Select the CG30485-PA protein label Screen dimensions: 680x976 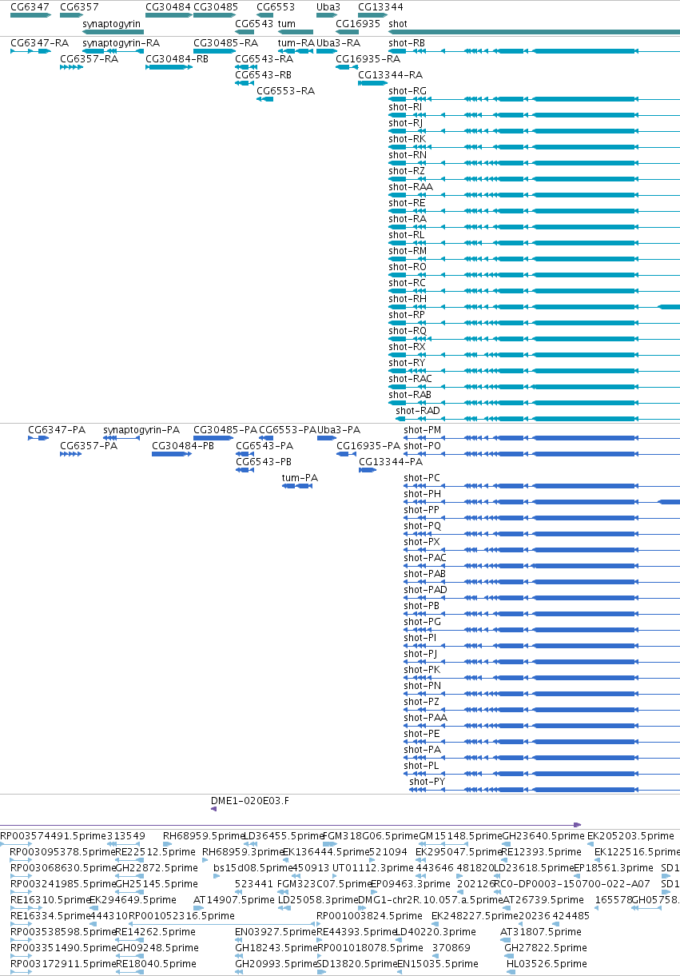pyautogui.click(x=225, y=430)
